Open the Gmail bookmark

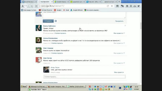66,10
